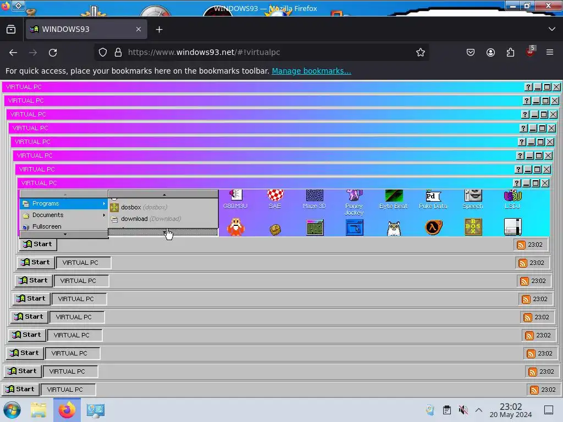The height and width of the screenshot is (422, 563).
Task: Open the Maze 3D icon
Action: pos(314,199)
